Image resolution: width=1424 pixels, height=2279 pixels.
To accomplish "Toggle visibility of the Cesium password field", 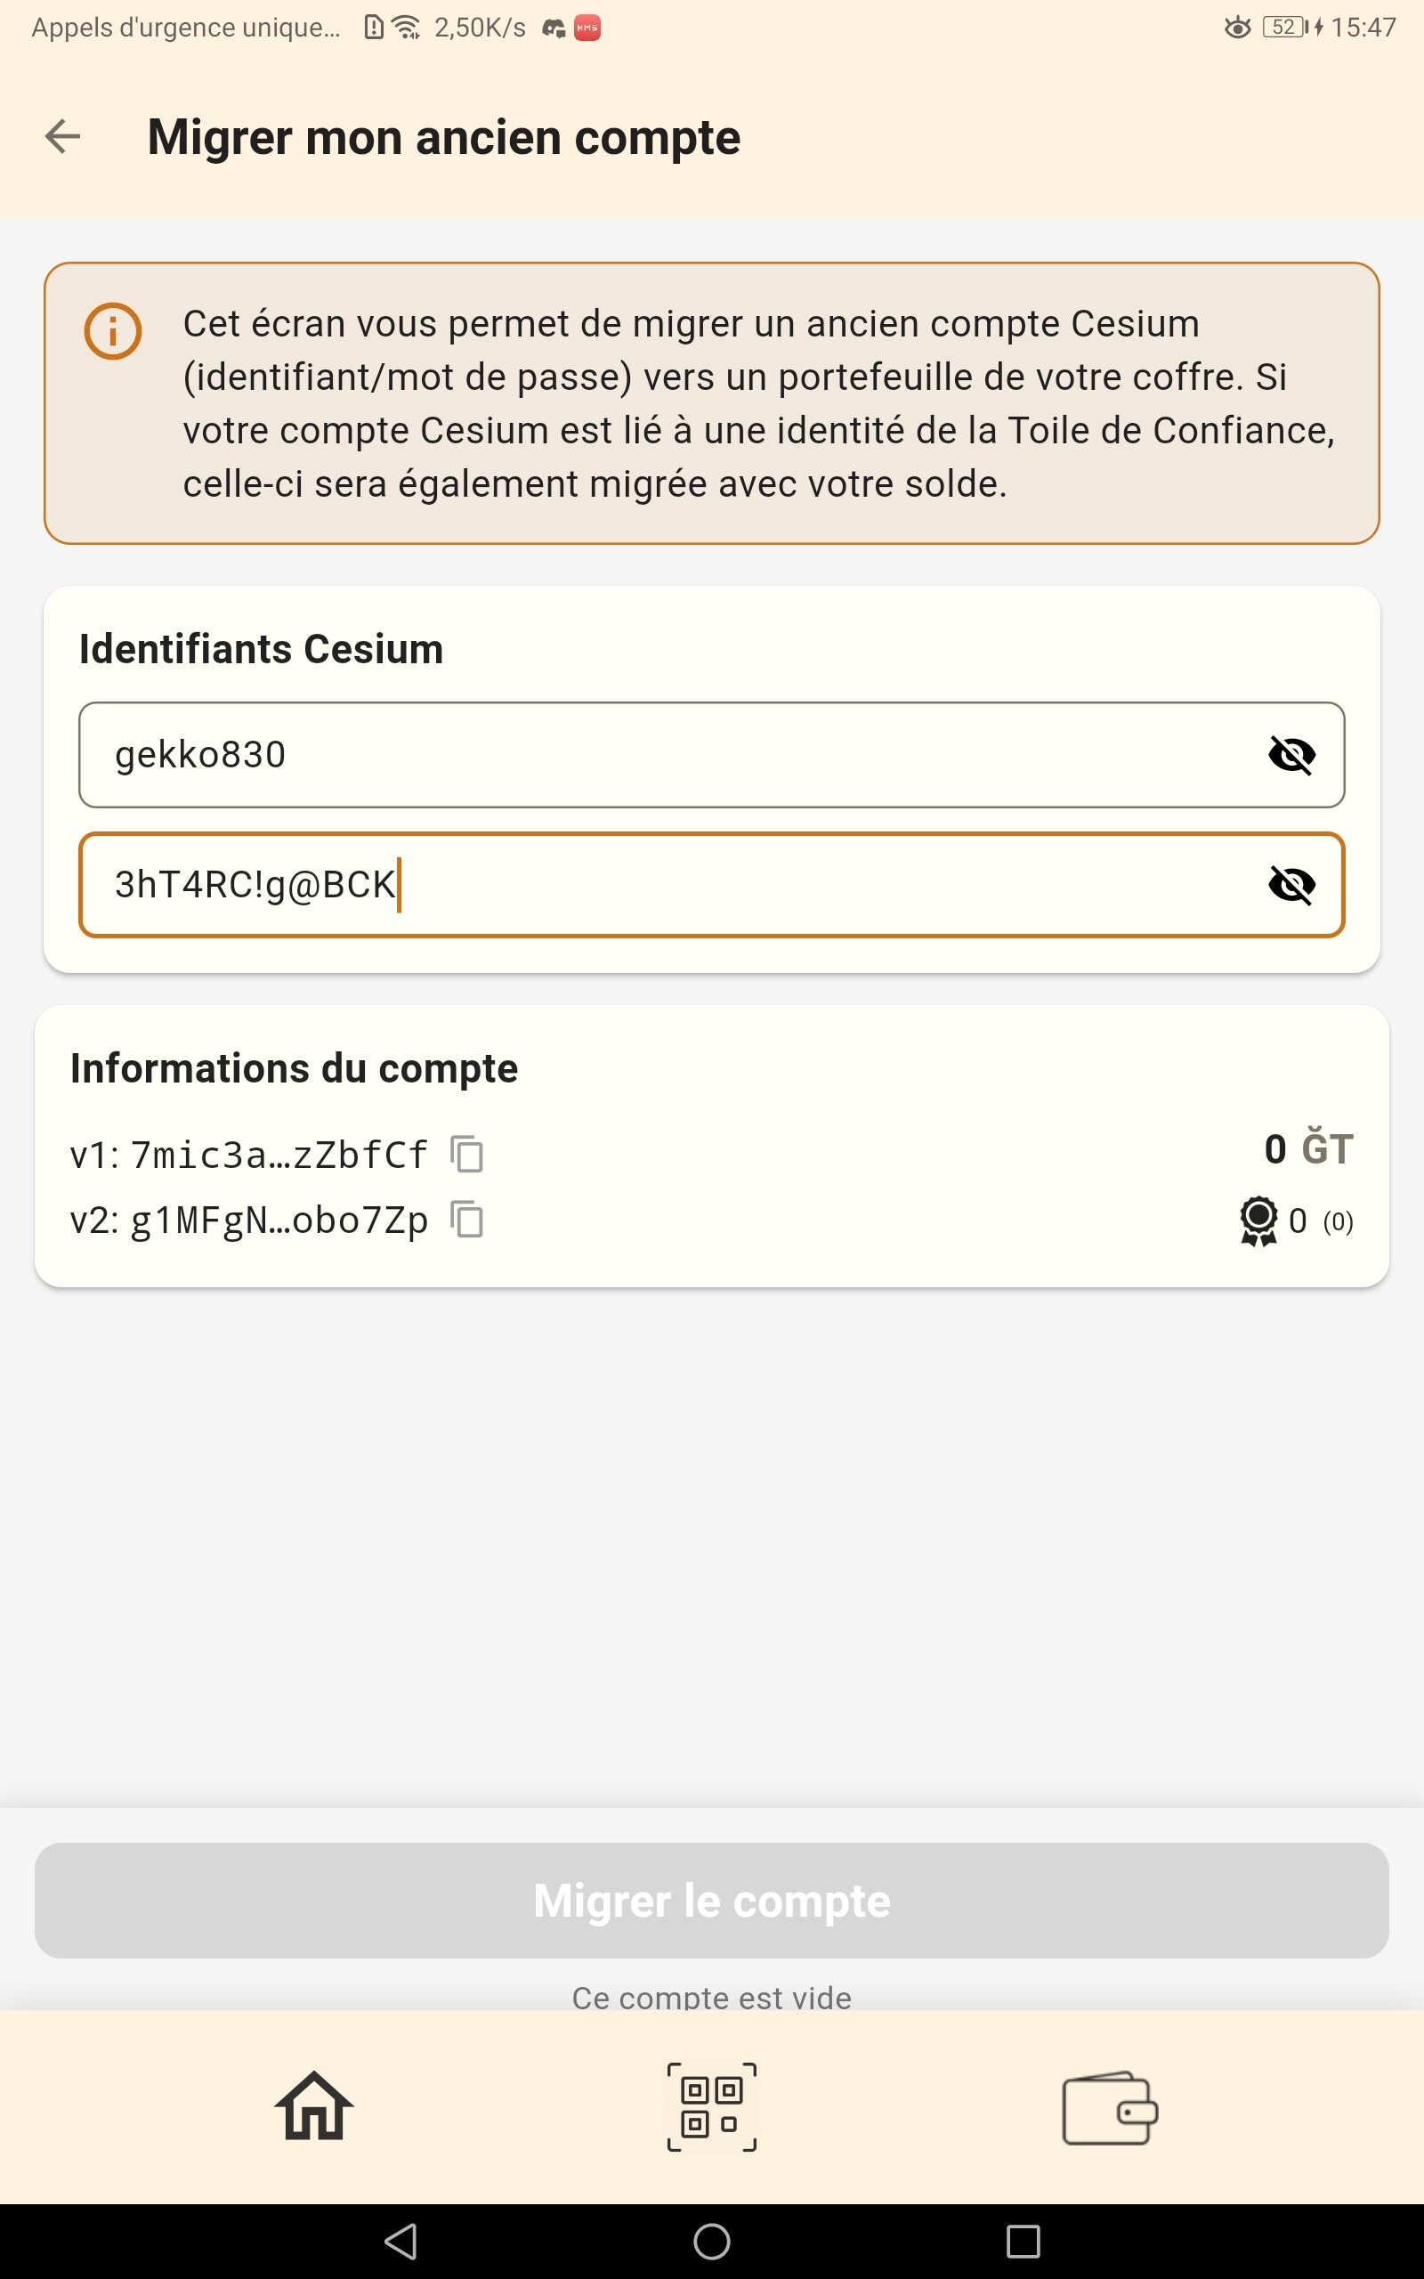I will tap(1291, 885).
